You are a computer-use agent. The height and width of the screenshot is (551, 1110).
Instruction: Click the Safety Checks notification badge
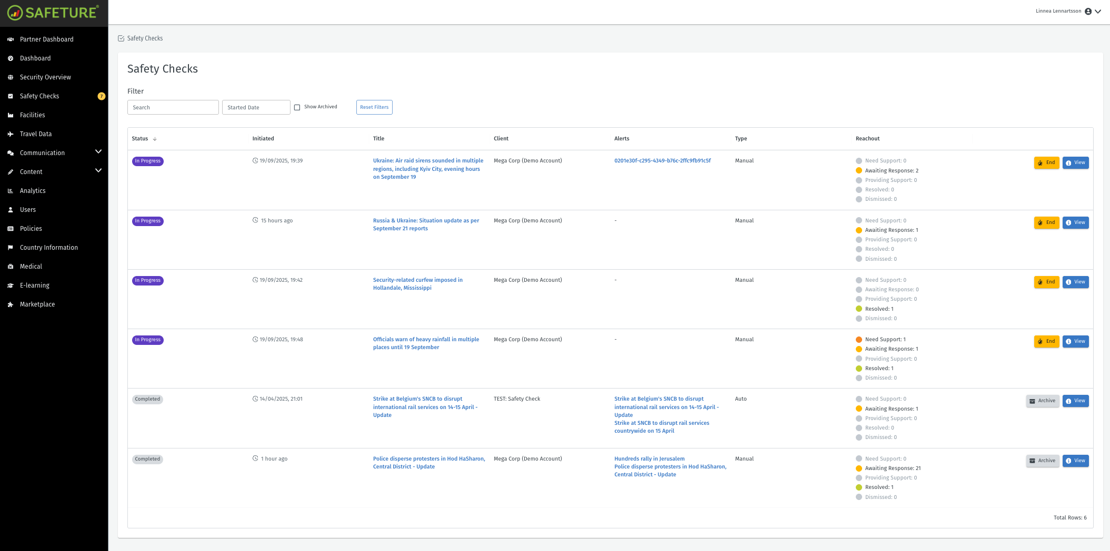pos(102,96)
